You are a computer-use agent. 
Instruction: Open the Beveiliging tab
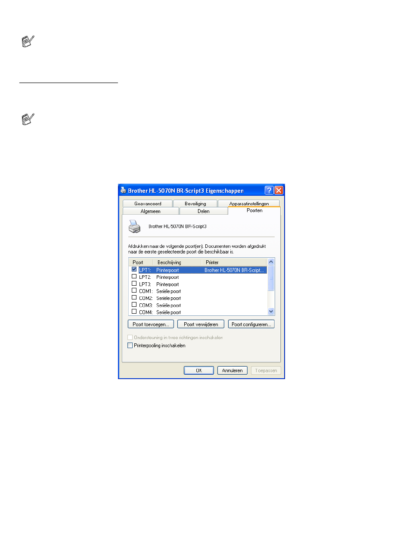coord(195,204)
